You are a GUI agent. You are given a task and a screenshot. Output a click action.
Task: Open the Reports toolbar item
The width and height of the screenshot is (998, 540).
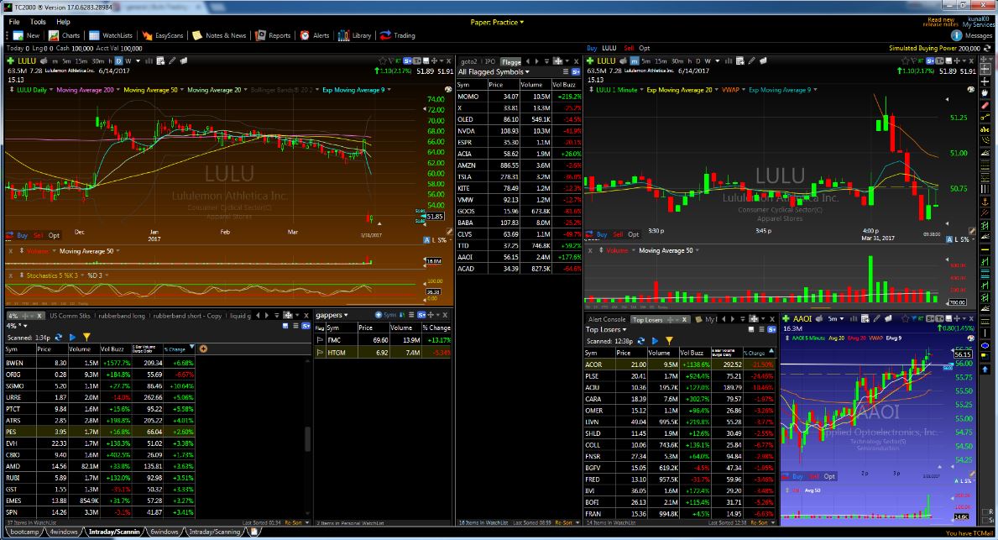click(x=273, y=35)
